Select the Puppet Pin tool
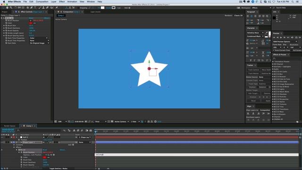 [x=57, y=8]
